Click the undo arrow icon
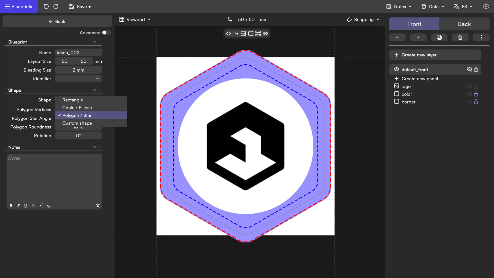Viewport: 494px width, 278px height. click(x=46, y=6)
